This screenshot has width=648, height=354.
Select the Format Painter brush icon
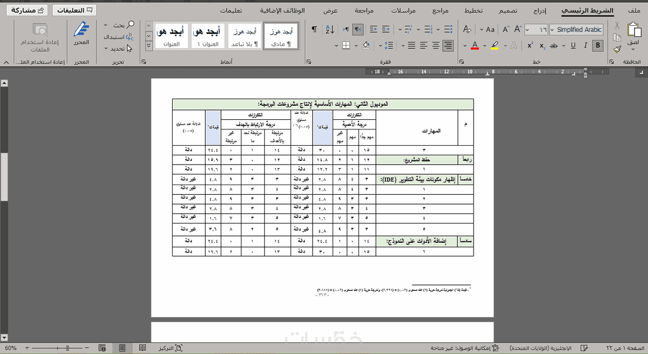[x=617, y=49]
